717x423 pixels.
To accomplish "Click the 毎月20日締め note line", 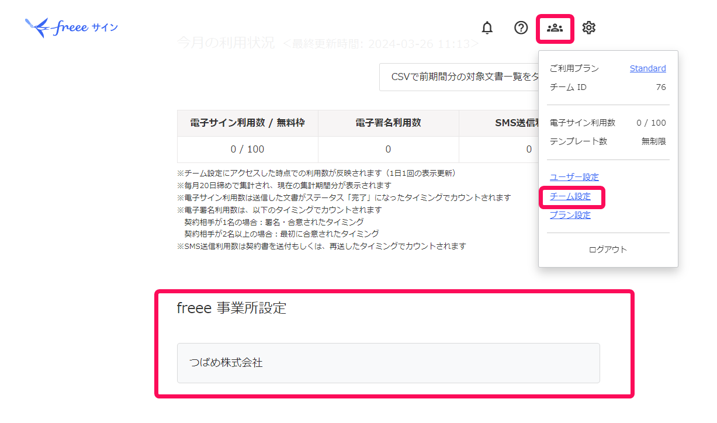I will pos(284,185).
